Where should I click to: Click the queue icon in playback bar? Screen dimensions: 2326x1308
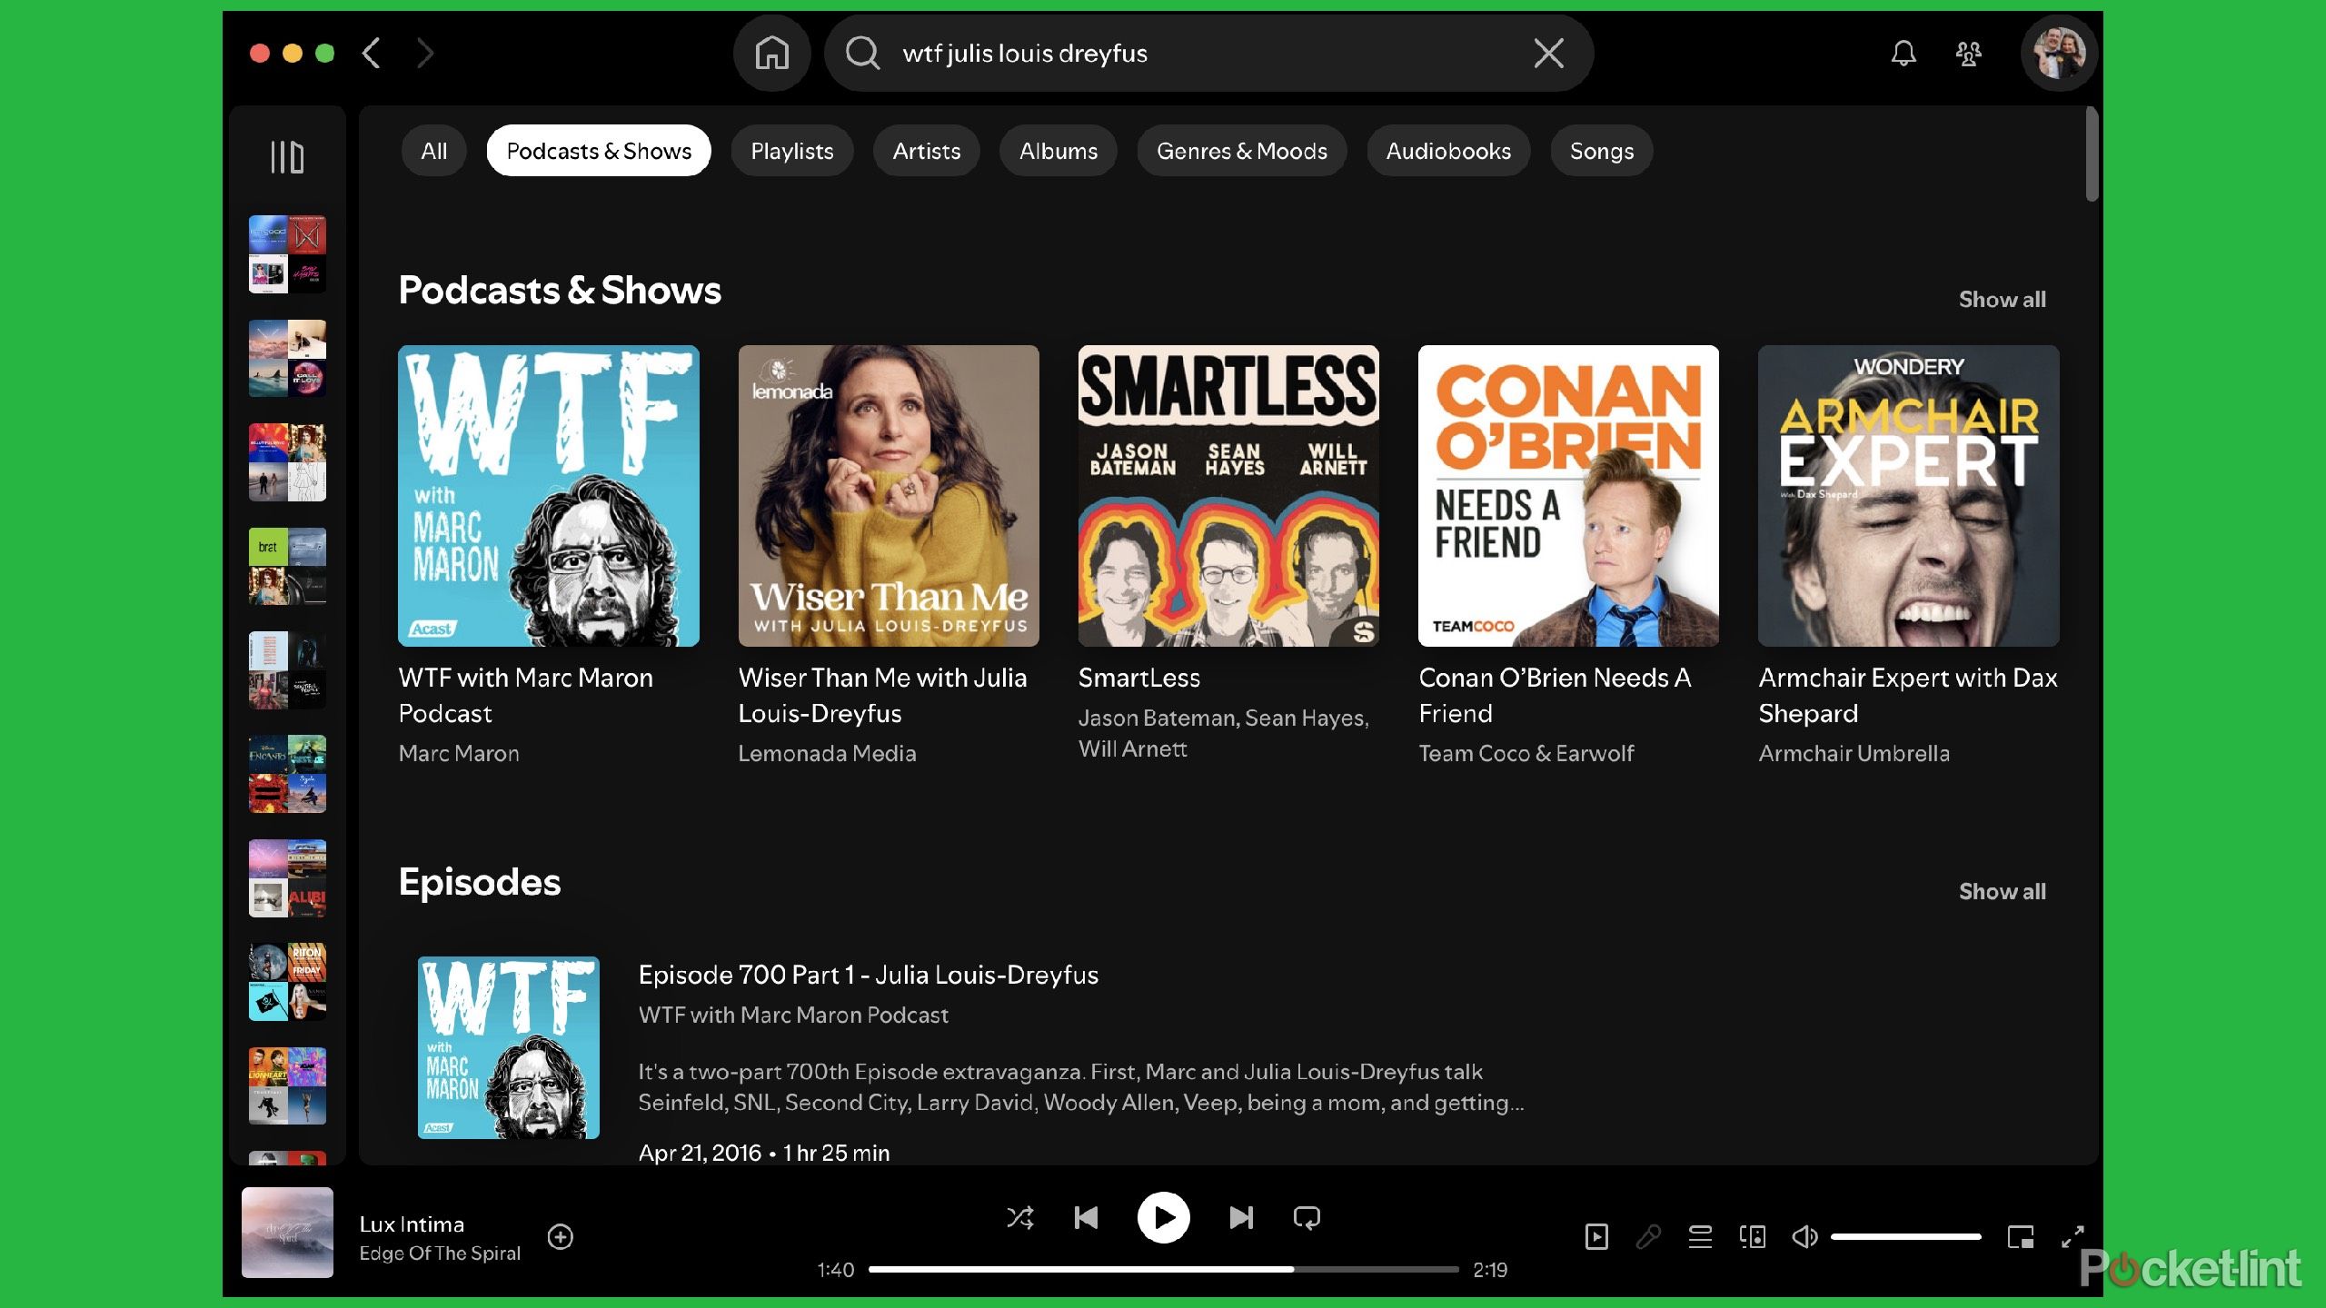(1700, 1238)
